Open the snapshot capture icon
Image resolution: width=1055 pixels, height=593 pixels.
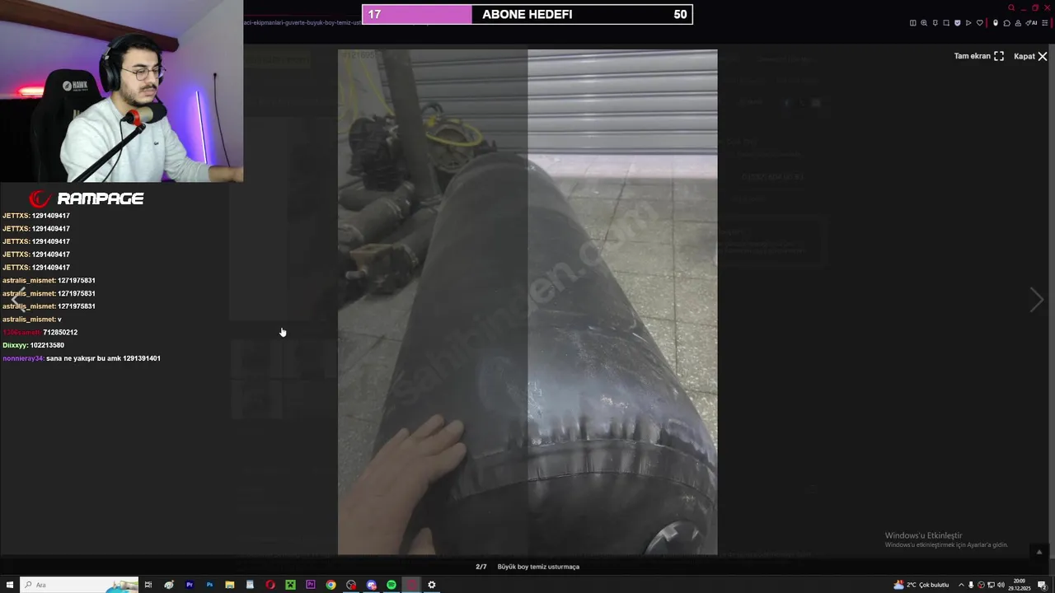946,23
